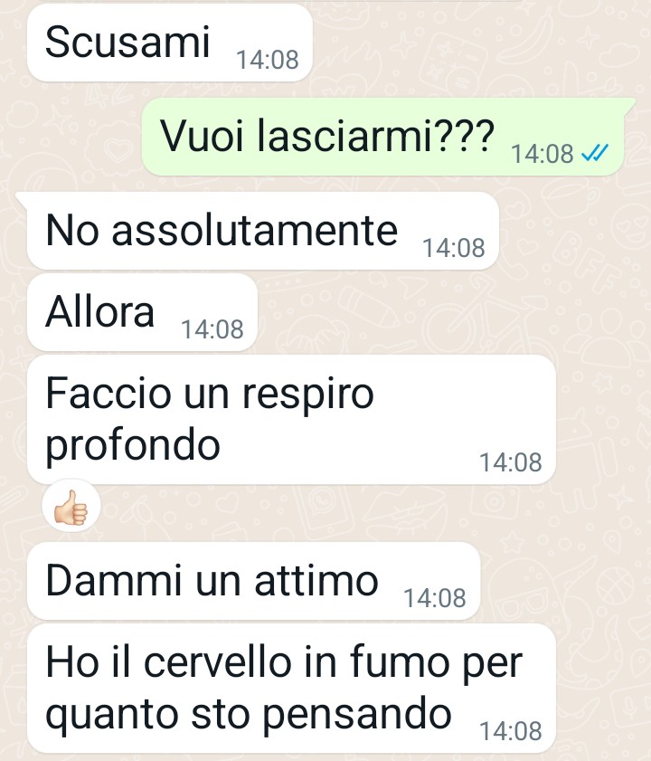Viewport: 651px width, 761px height.
Task: Click the 14:08 time beside 'Allora'
Action: (212, 329)
